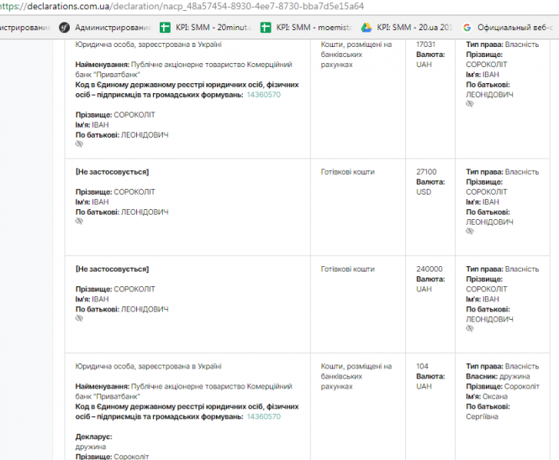The image size is (559, 460).
Task: Click hidden-eye icon in 240000 UAH left cell
Action: click(x=79, y=319)
